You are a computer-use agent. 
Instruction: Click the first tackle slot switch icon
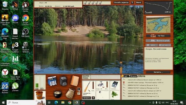[x=79, y=89]
